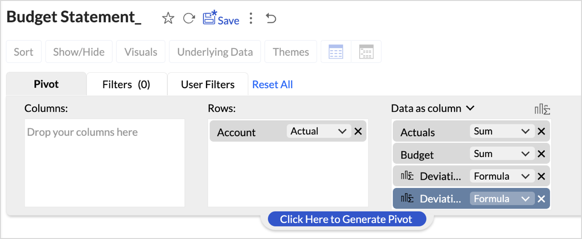
Task: Click the star favorite icon
Action: (x=168, y=19)
